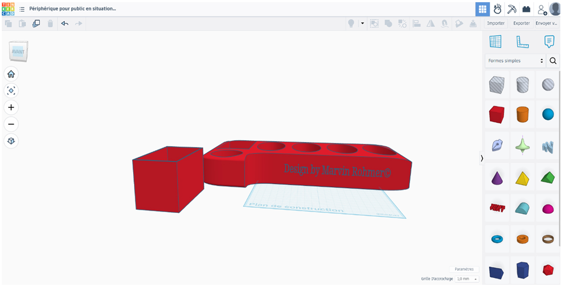This screenshot has width=563, height=287.
Task: Click the shape search magnifier
Action: point(553,61)
